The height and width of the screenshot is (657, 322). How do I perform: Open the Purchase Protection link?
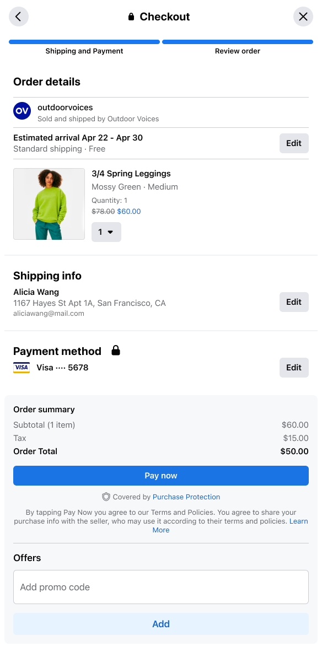pos(186,497)
